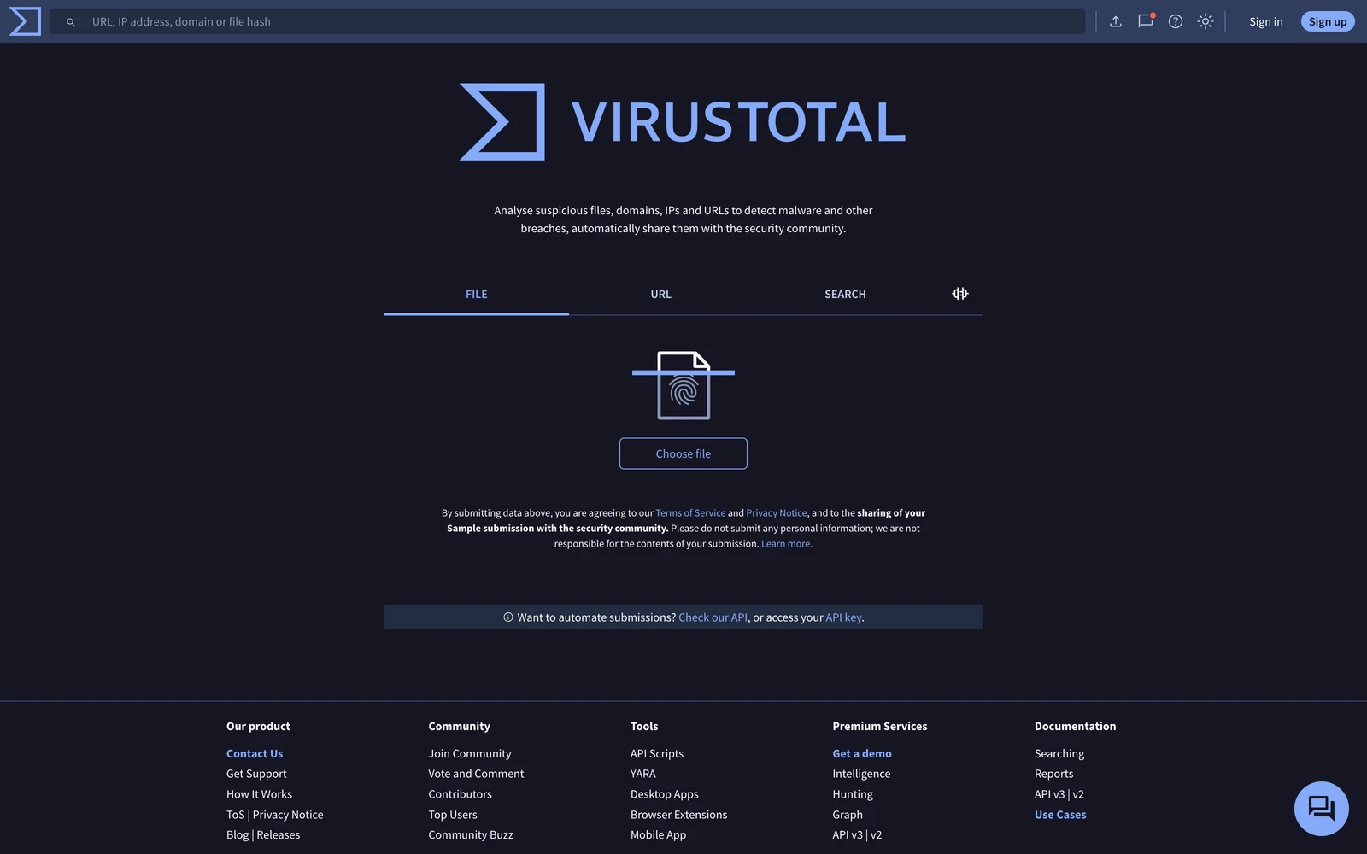Image resolution: width=1367 pixels, height=854 pixels.
Task: Click the search magnifier icon
Action: tap(71, 22)
